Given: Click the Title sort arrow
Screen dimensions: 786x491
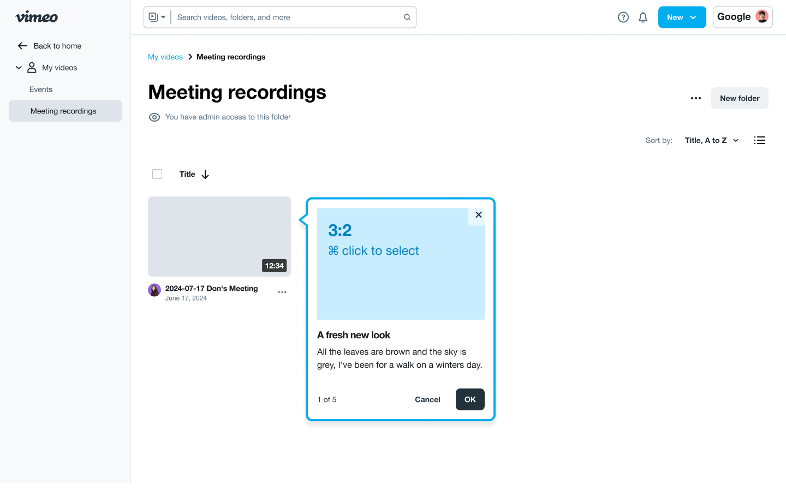Looking at the screenshot, I should (x=205, y=175).
